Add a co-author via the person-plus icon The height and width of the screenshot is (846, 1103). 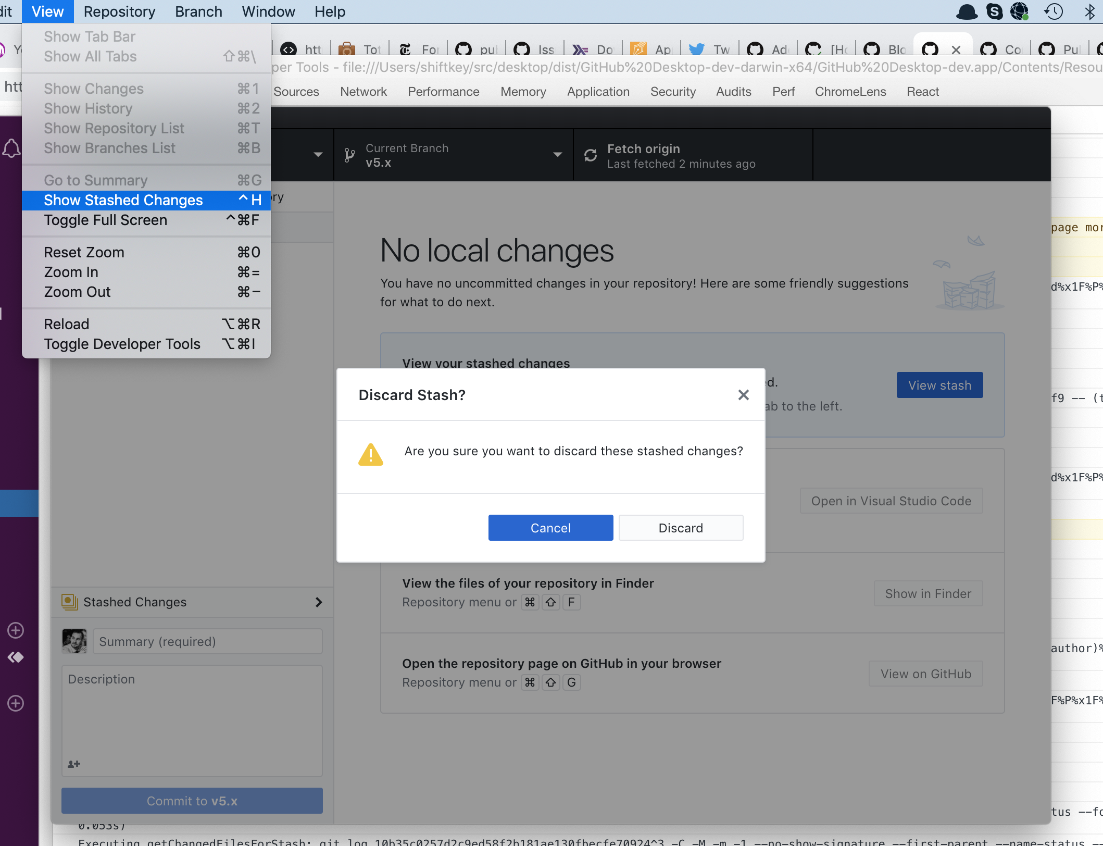pyautogui.click(x=73, y=763)
